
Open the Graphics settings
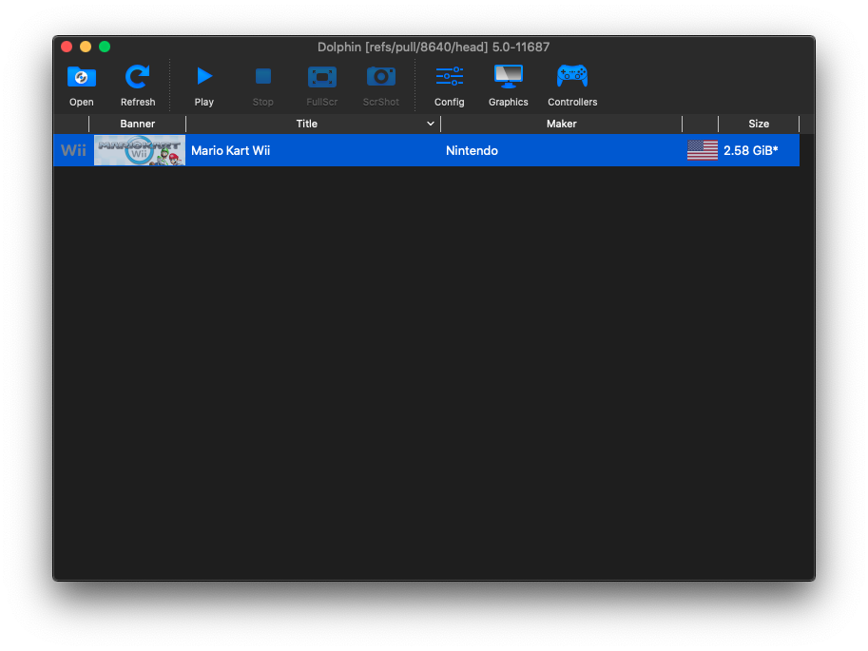coord(509,86)
